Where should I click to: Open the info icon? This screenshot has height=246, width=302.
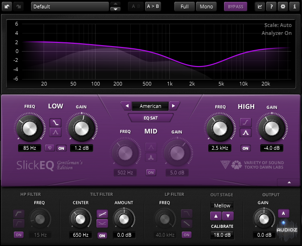pyautogui.click(x=295, y=7)
